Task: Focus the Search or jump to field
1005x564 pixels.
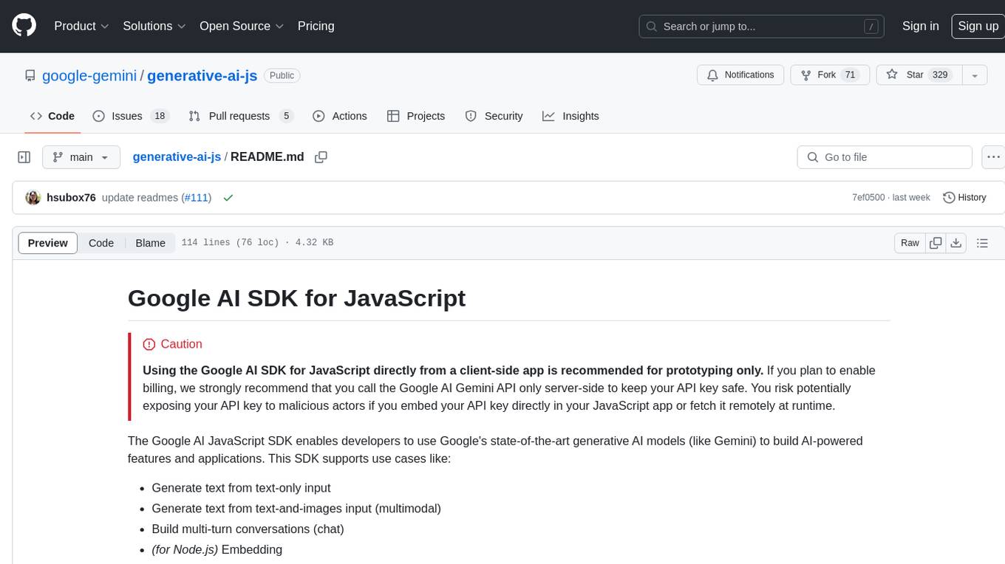Action: pyautogui.click(x=763, y=27)
